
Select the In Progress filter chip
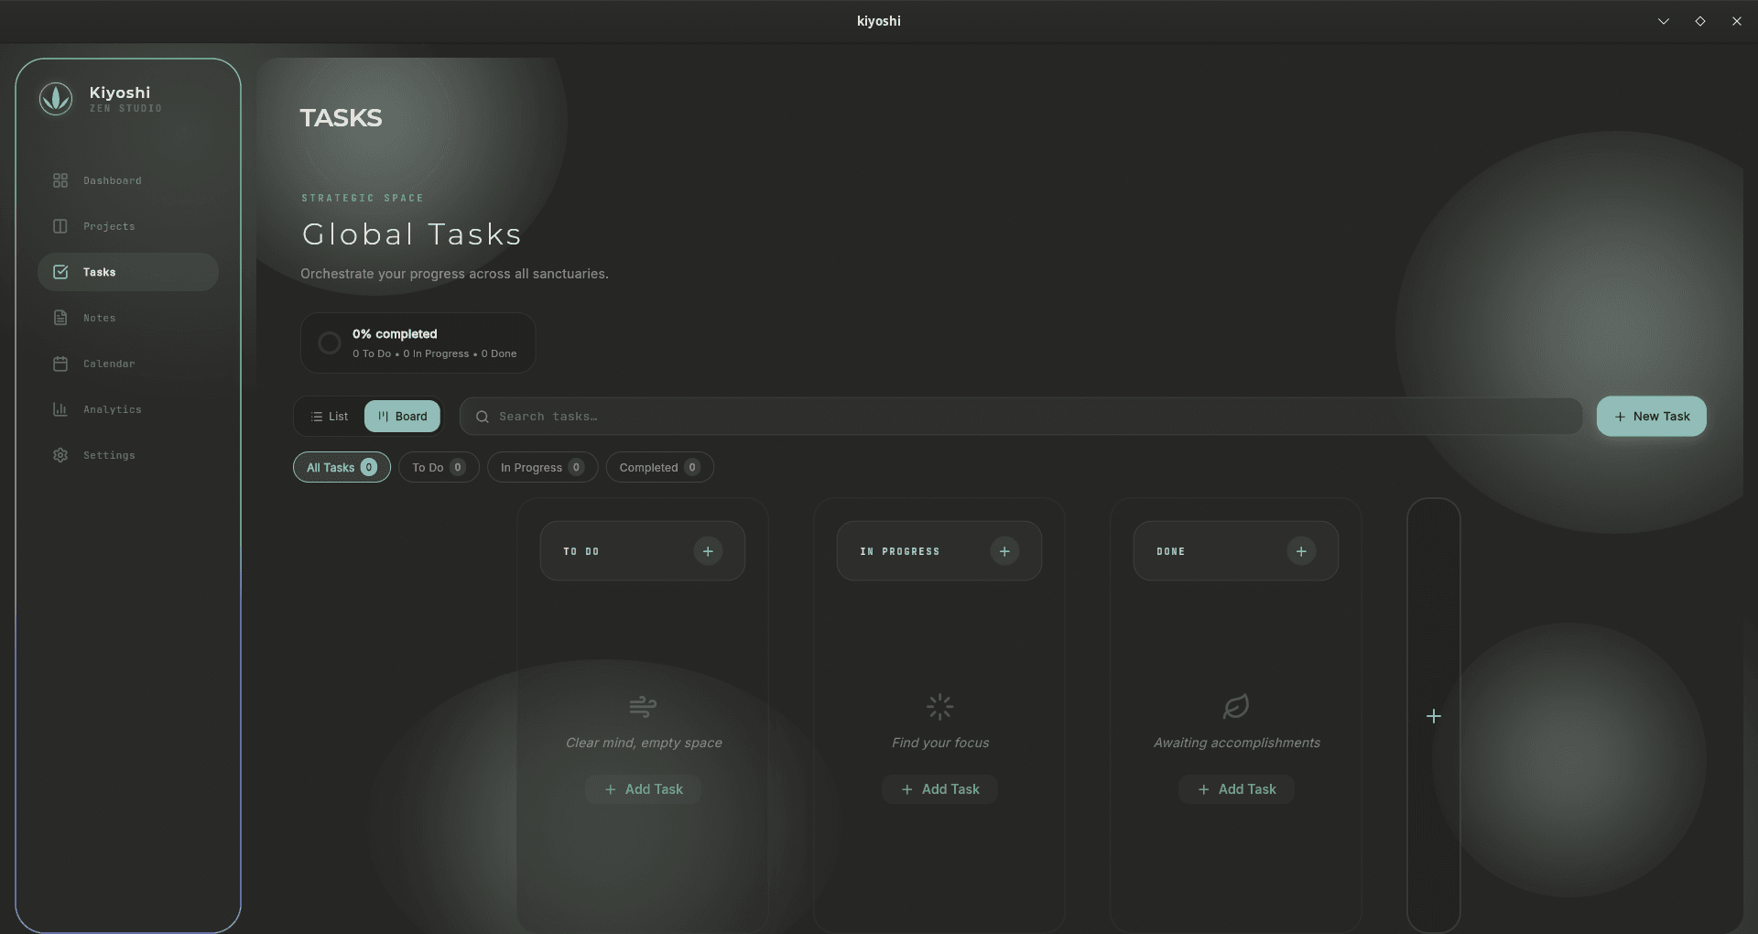542,467
